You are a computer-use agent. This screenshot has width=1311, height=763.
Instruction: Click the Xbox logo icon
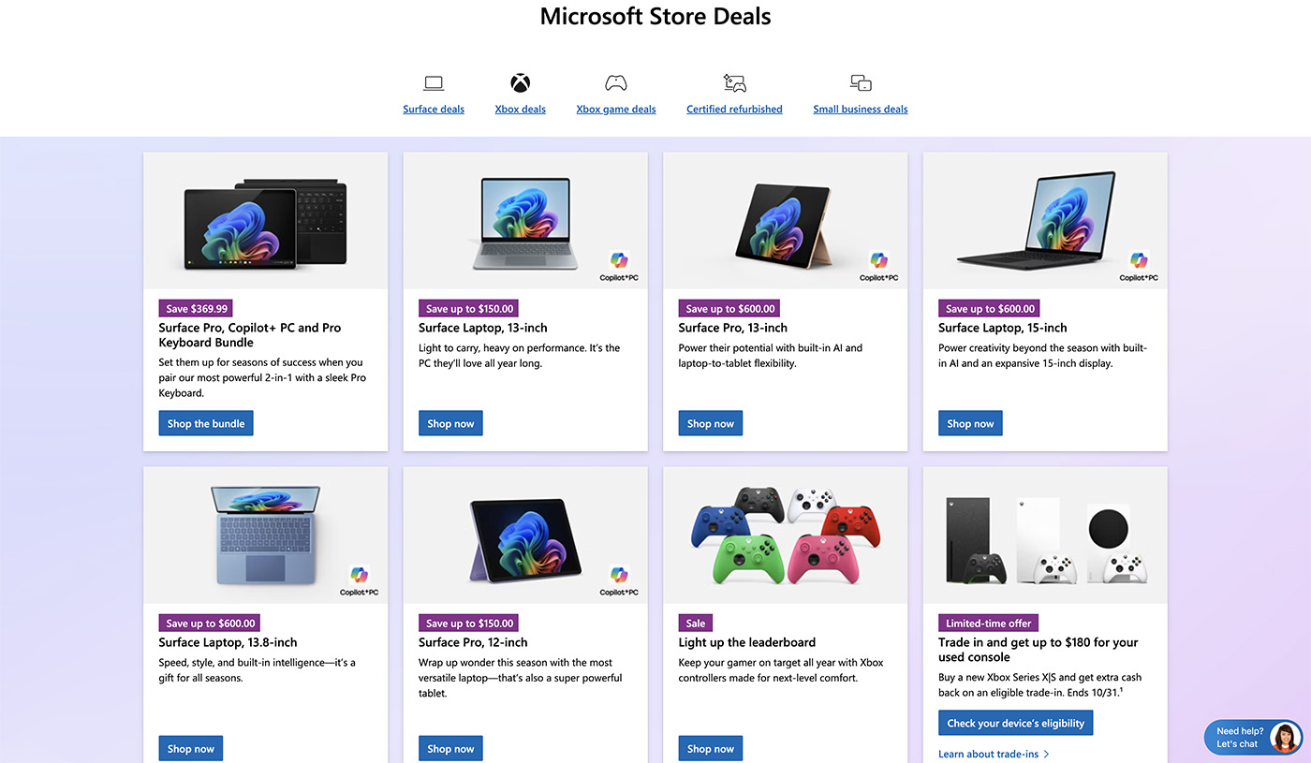pos(520,83)
